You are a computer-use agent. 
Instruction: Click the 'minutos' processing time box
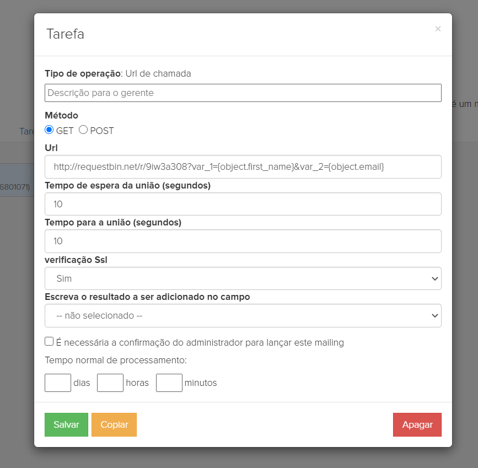coord(169,383)
